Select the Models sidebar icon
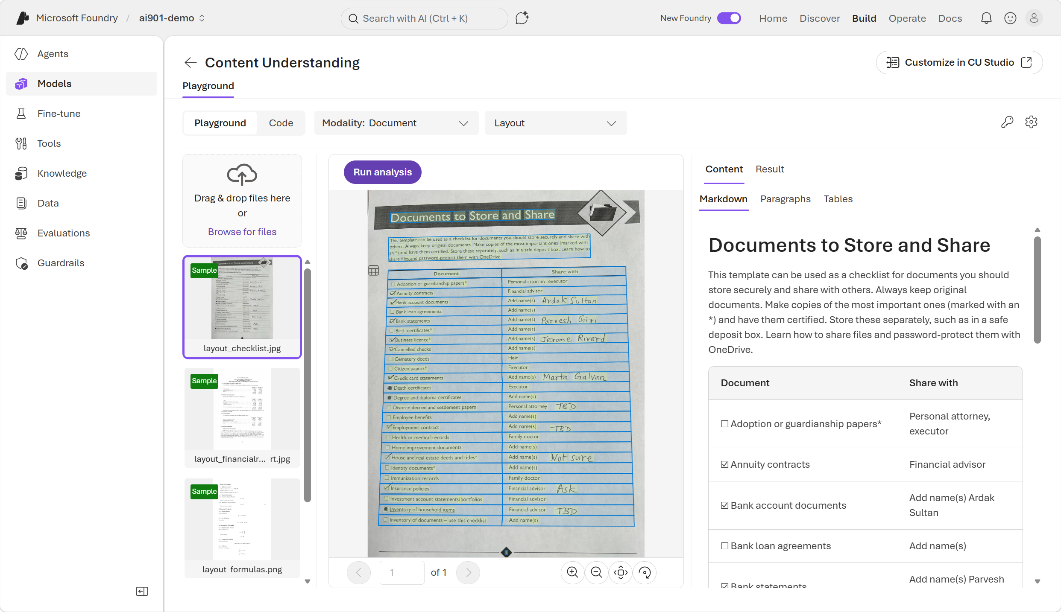This screenshot has height=612, width=1061. [21, 84]
